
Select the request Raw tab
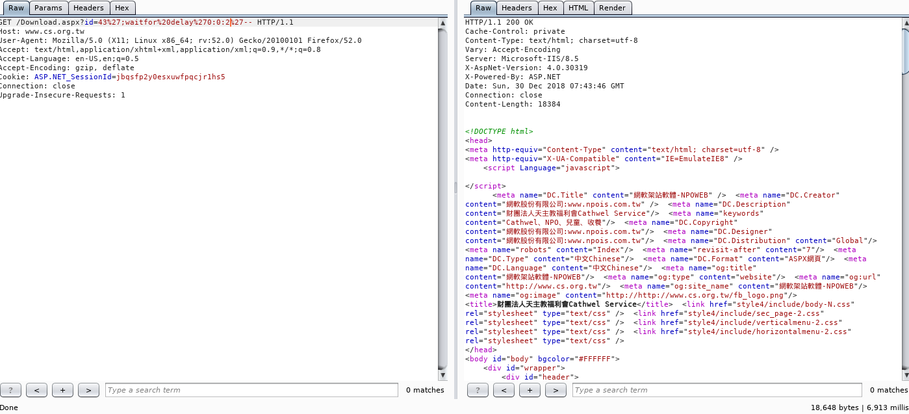click(16, 8)
